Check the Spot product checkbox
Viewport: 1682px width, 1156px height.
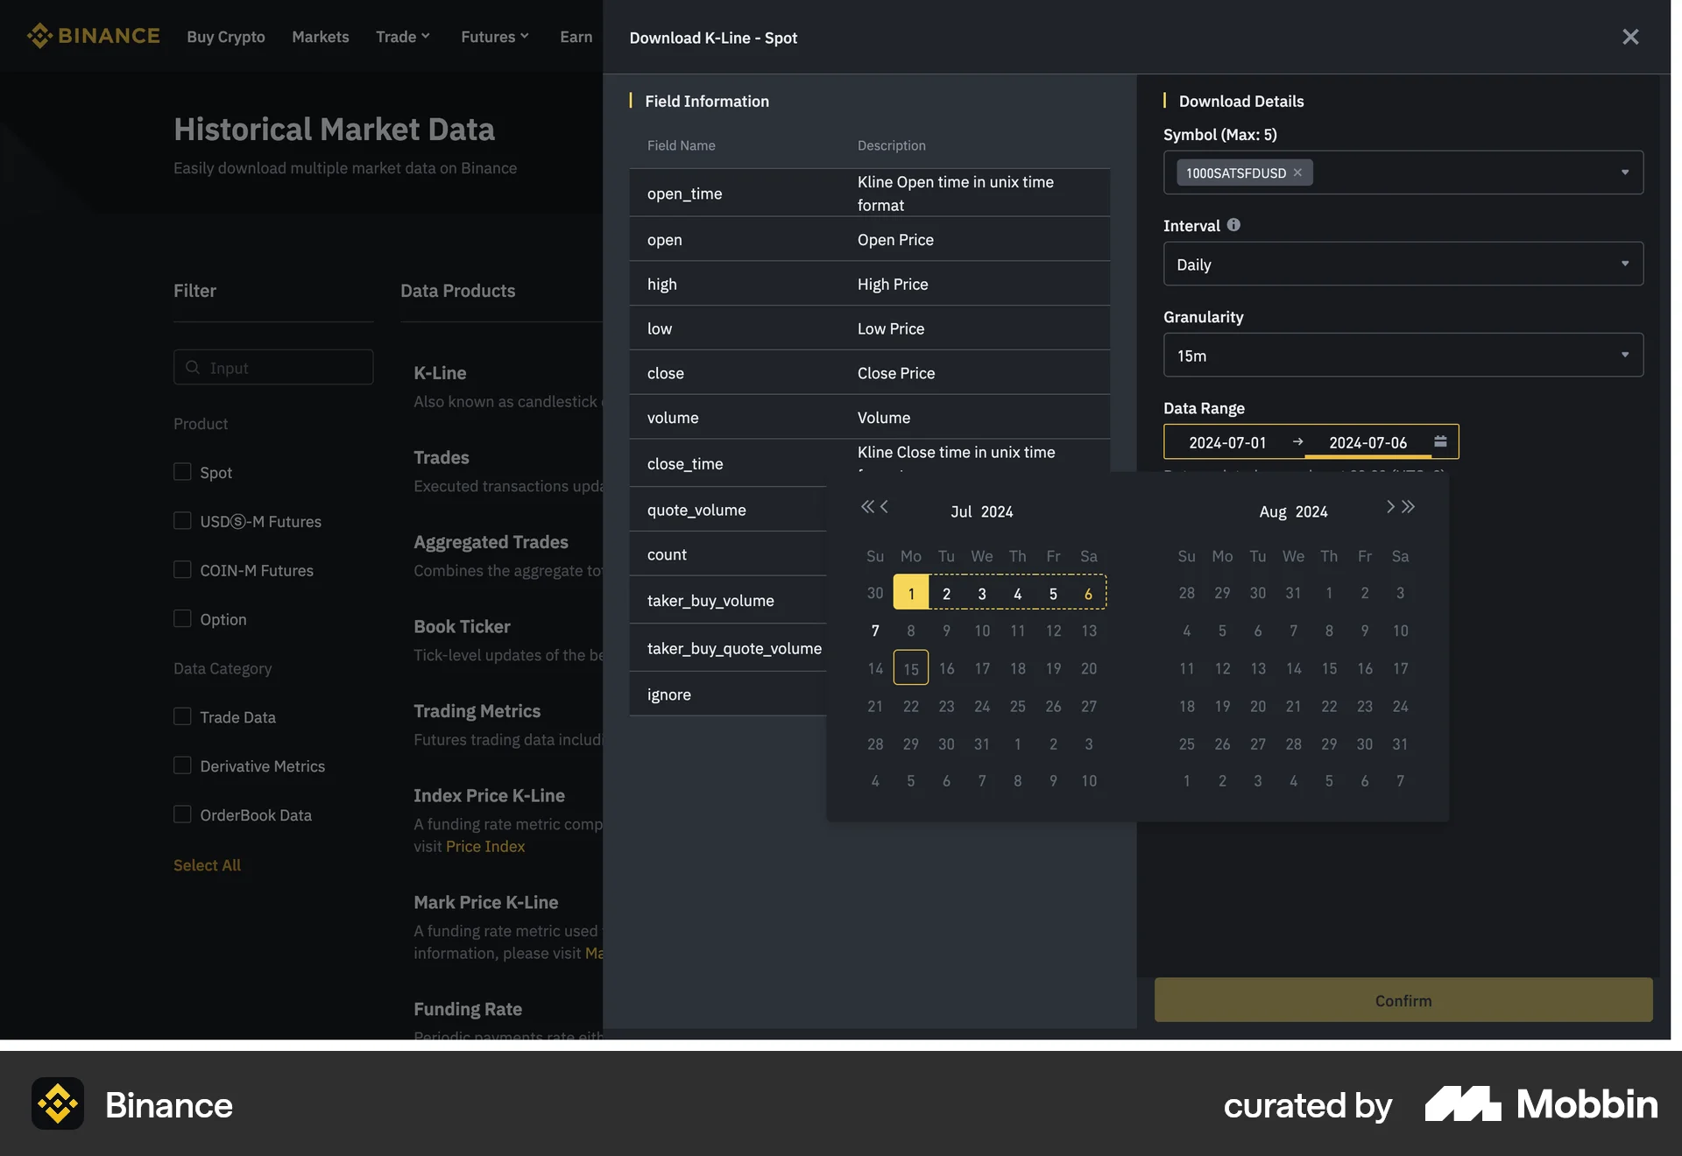tap(181, 472)
